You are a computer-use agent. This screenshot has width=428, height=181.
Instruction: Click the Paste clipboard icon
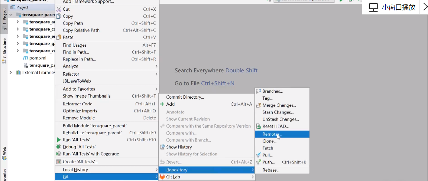pos(59,37)
